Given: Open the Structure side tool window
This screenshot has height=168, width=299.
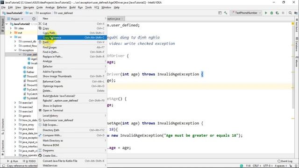Looking at the screenshot, I should pyautogui.click(x=3, y=126).
